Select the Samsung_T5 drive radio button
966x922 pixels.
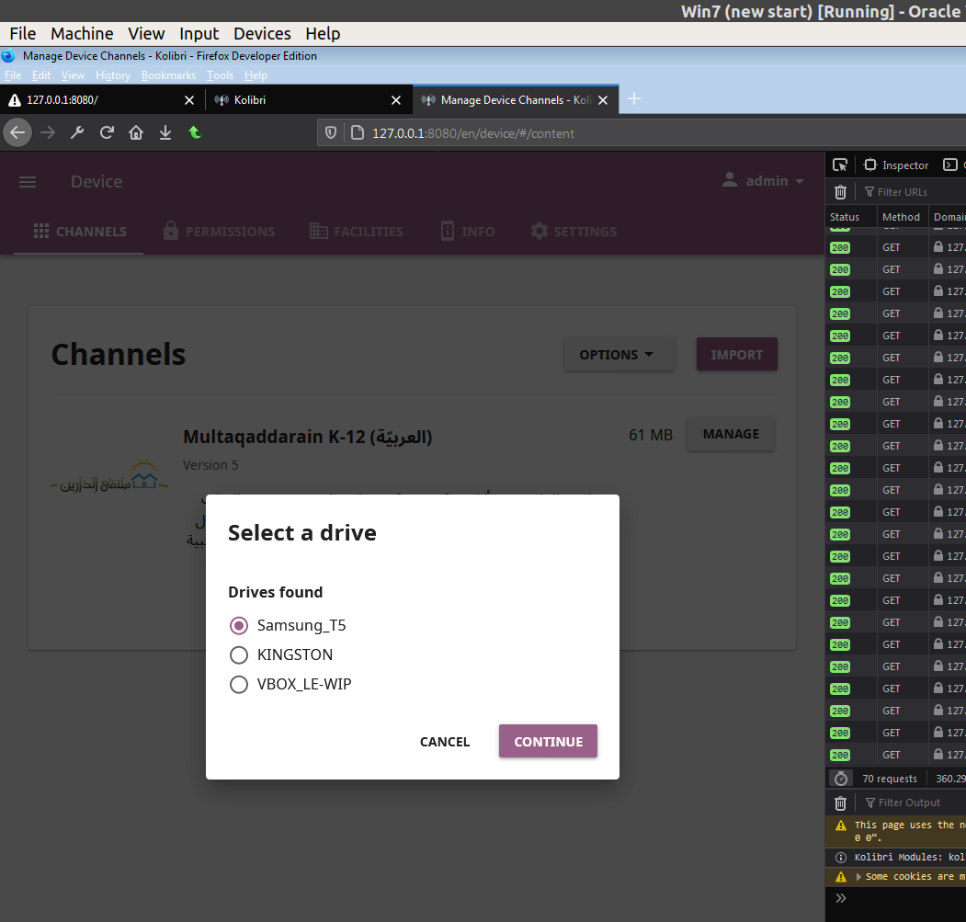[239, 626]
